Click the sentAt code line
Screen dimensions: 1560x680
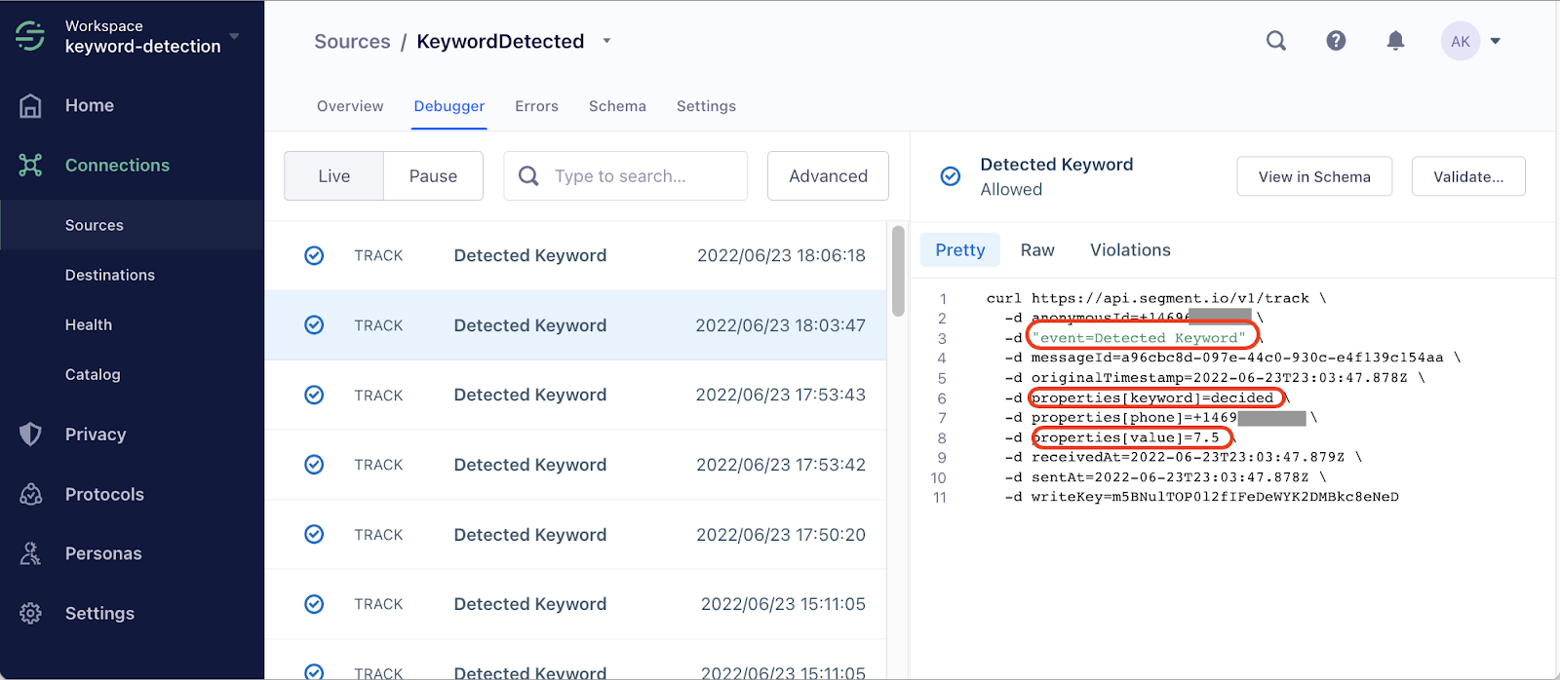coord(1165,477)
